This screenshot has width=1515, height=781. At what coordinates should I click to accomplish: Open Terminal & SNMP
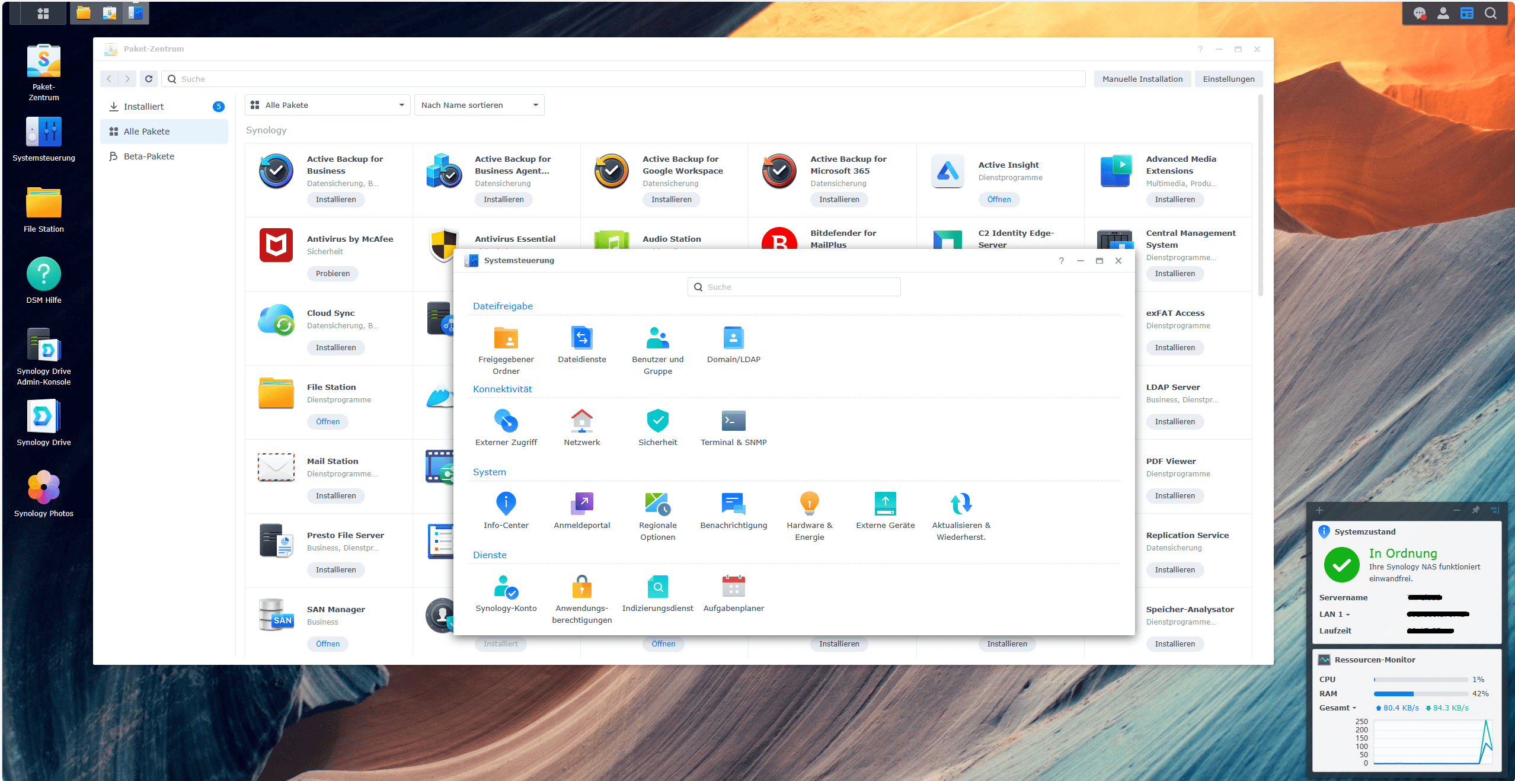coord(733,427)
